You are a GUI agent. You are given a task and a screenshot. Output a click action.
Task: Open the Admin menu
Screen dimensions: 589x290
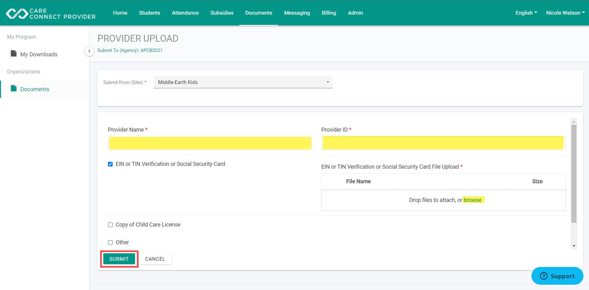[x=355, y=13]
